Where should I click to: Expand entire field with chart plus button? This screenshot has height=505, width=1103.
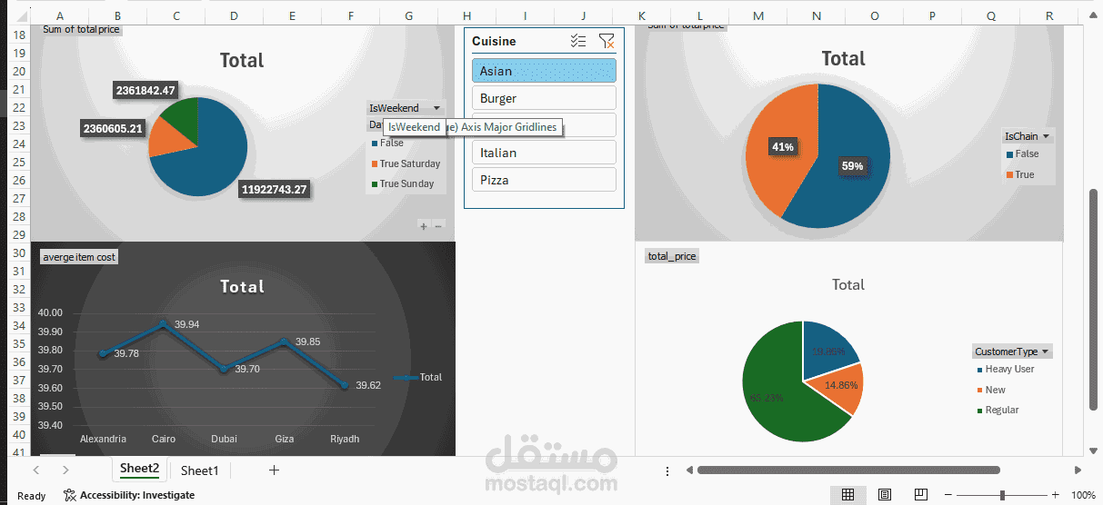click(423, 225)
